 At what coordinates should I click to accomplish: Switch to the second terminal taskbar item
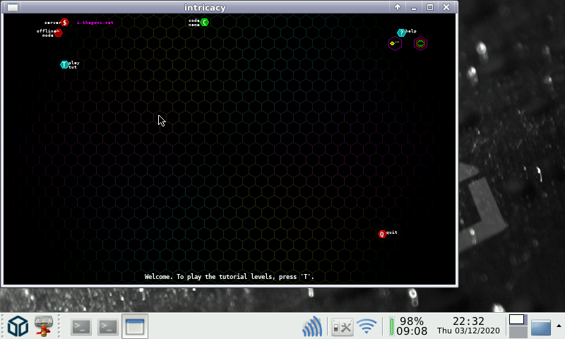click(108, 326)
